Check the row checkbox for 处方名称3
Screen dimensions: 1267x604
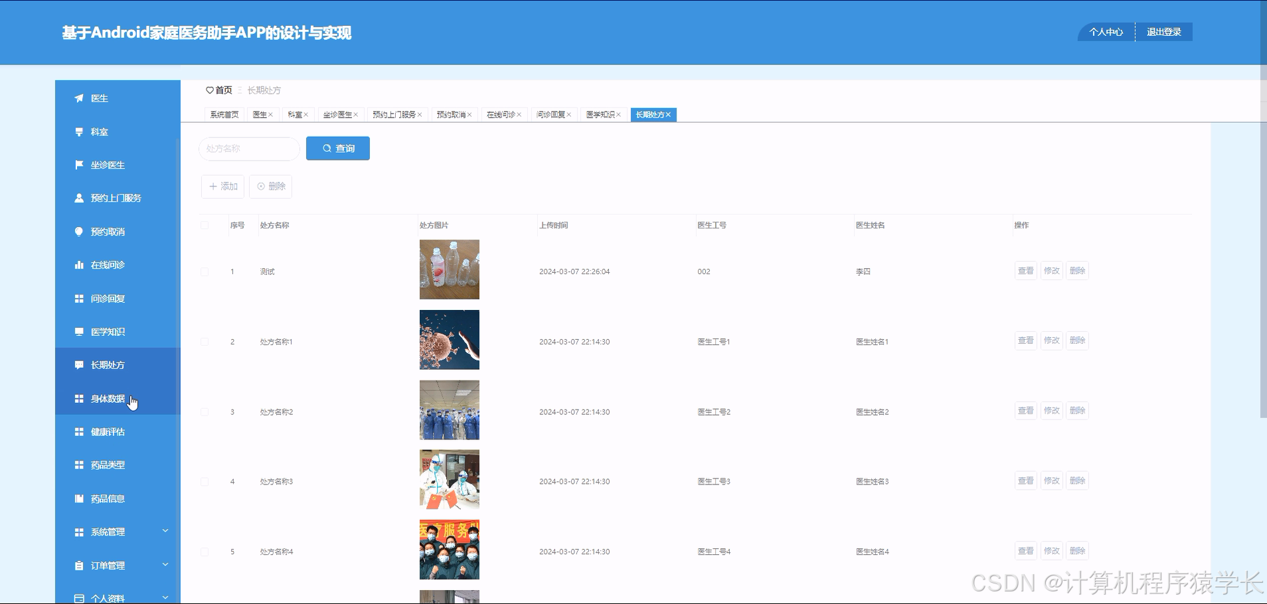[205, 482]
